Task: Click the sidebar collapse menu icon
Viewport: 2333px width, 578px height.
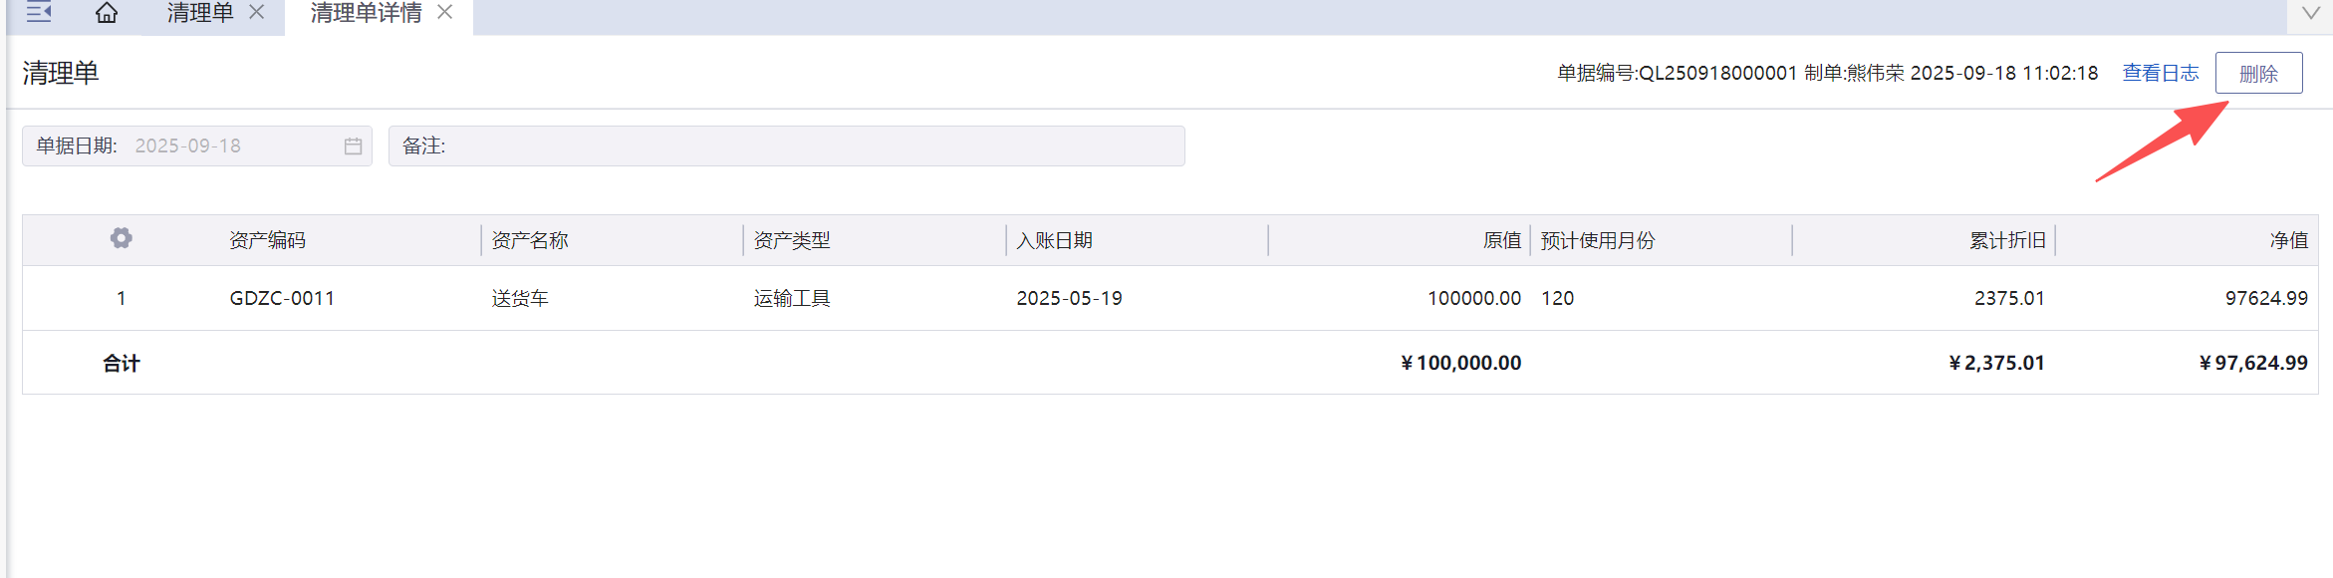Action: [39, 13]
